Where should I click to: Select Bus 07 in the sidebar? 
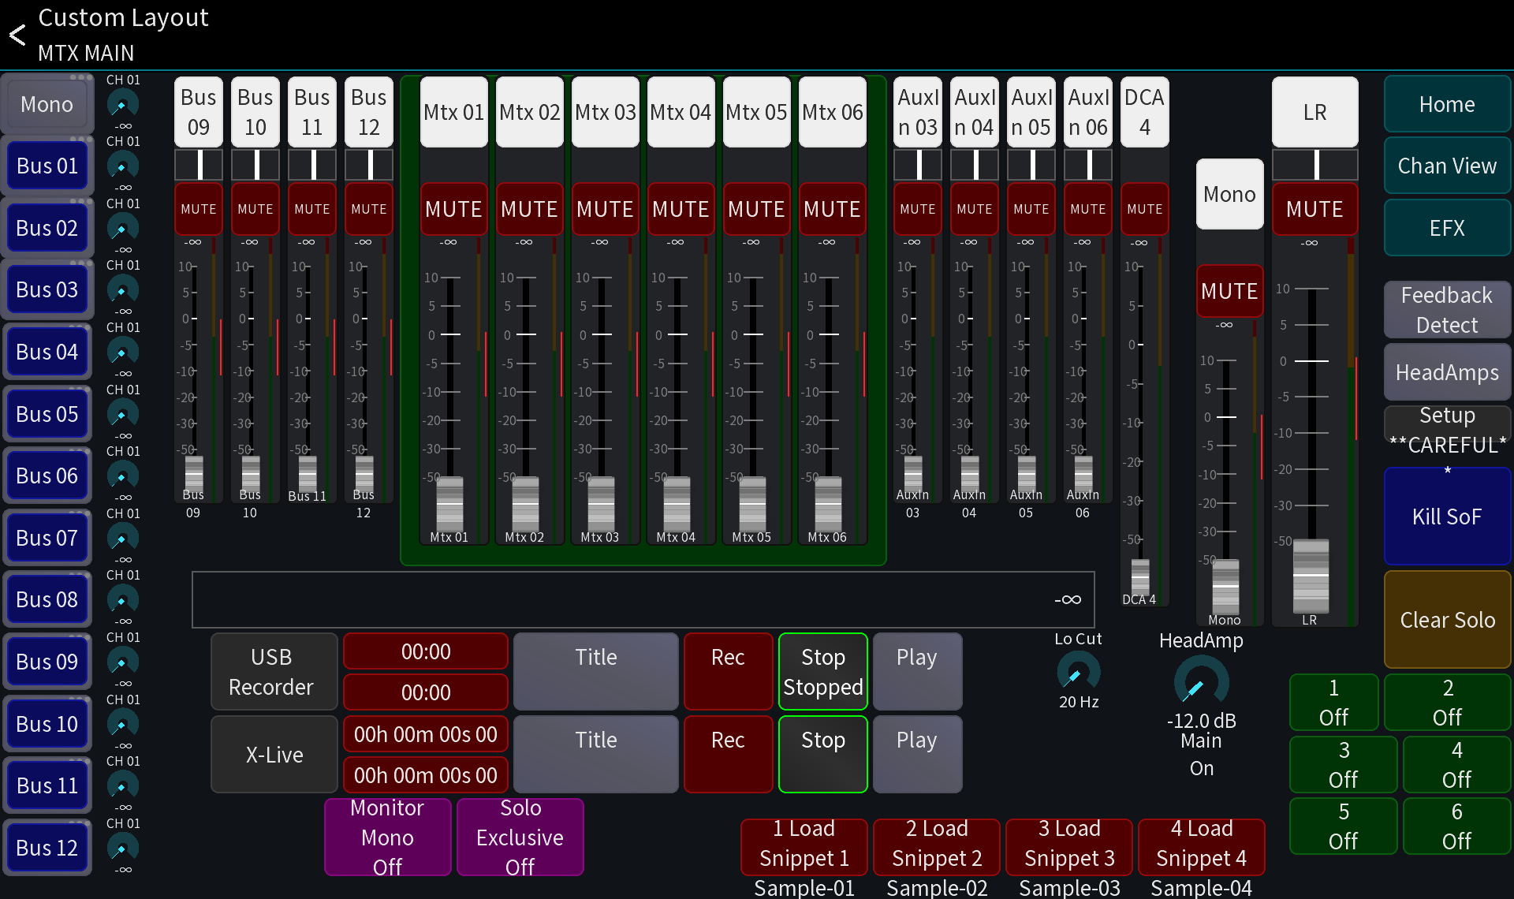tap(47, 538)
